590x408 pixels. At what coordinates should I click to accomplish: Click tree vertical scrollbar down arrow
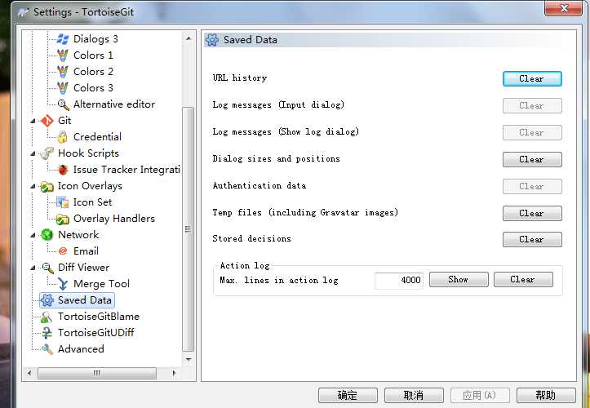tap(189, 359)
